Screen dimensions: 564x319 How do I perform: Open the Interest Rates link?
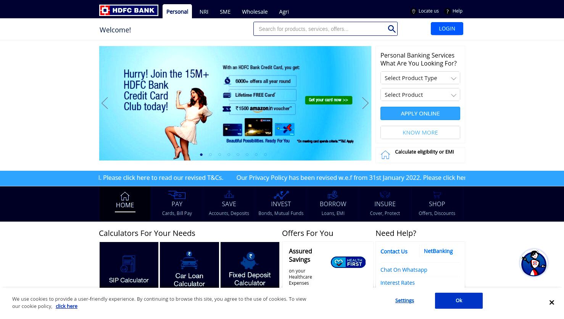397,283
